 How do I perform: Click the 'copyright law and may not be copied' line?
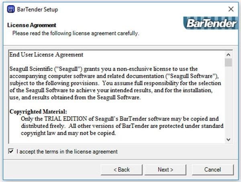[x=69, y=133]
